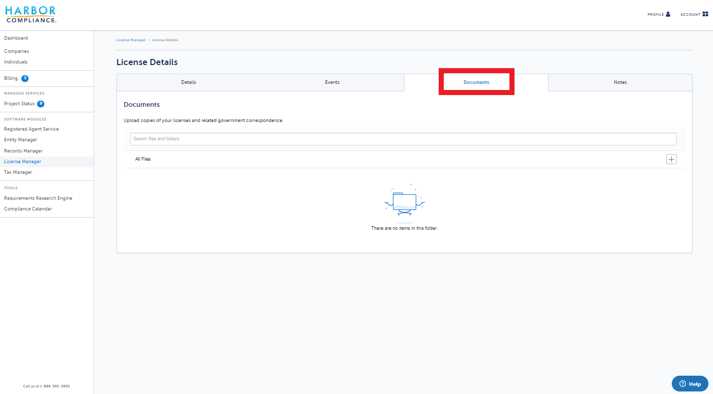
Task: Open Dashboard from the sidebar
Action: pos(16,38)
